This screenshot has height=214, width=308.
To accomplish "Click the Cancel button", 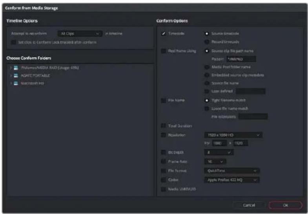I will [x=249, y=205].
